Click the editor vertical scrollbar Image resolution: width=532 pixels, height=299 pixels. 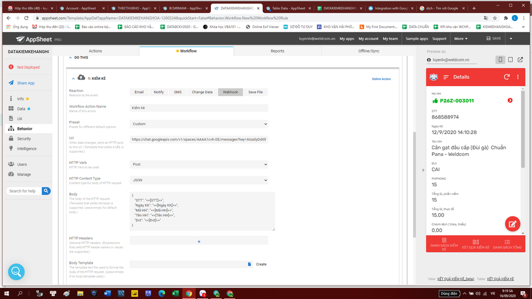[414, 185]
